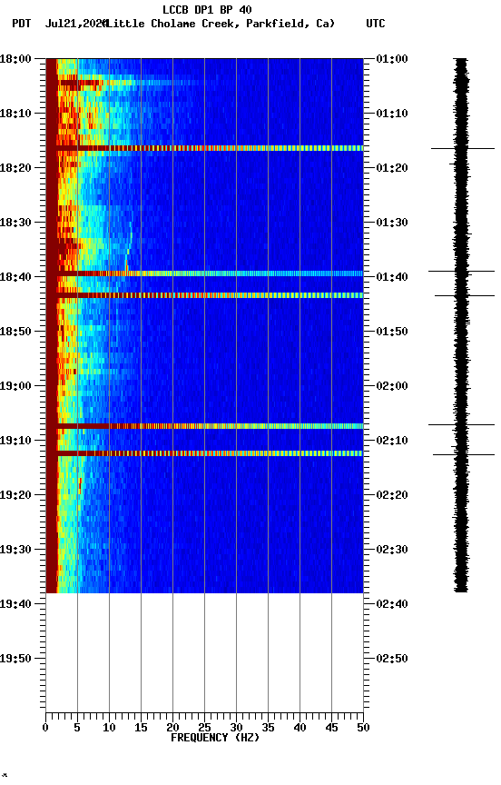The width and height of the screenshot is (501, 785).
Task: Click the '19:30' PDT time label
Action: (15, 551)
